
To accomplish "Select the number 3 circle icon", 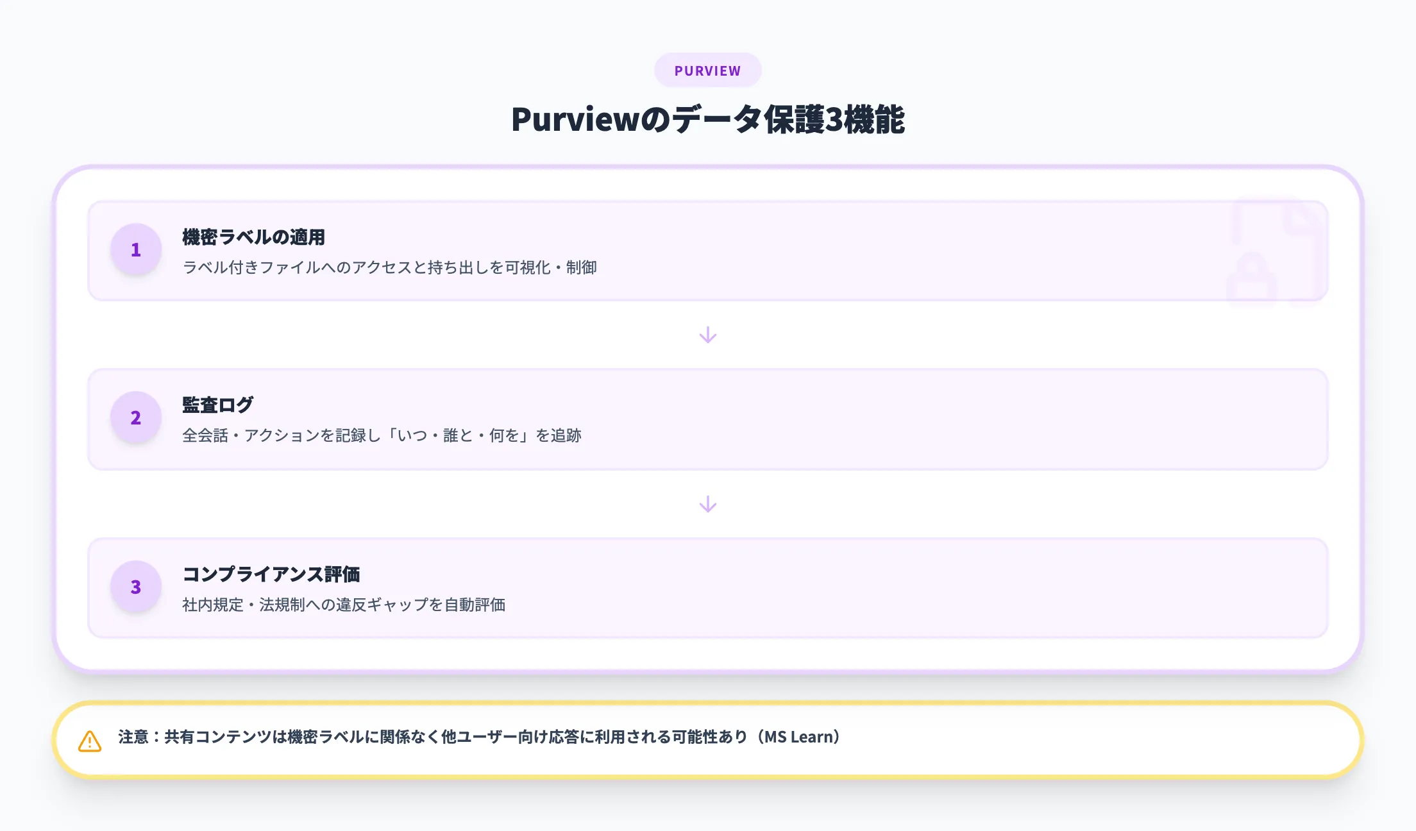I will point(135,587).
